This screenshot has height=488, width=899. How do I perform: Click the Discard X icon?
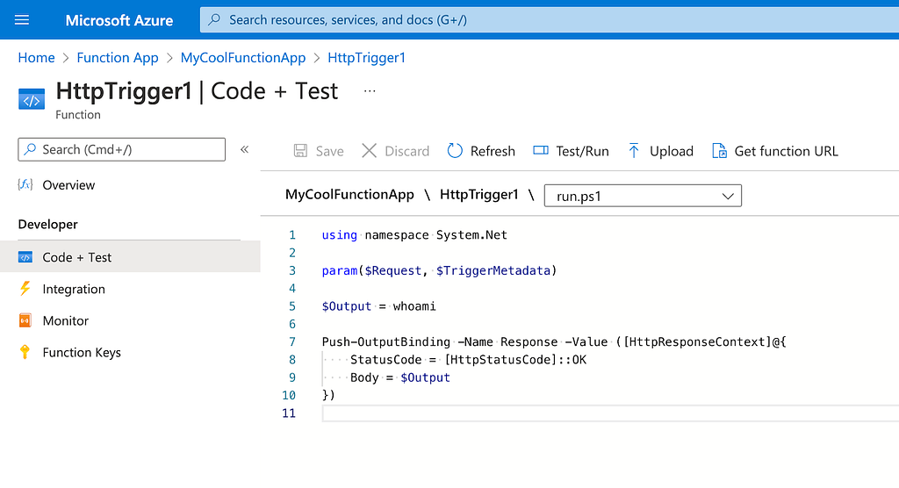[370, 151]
